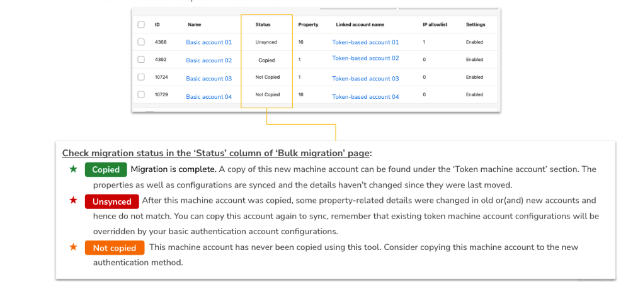Click the red star beside Unsynced badge
The width and height of the screenshot is (633, 289).
pyautogui.click(x=74, y=201)
